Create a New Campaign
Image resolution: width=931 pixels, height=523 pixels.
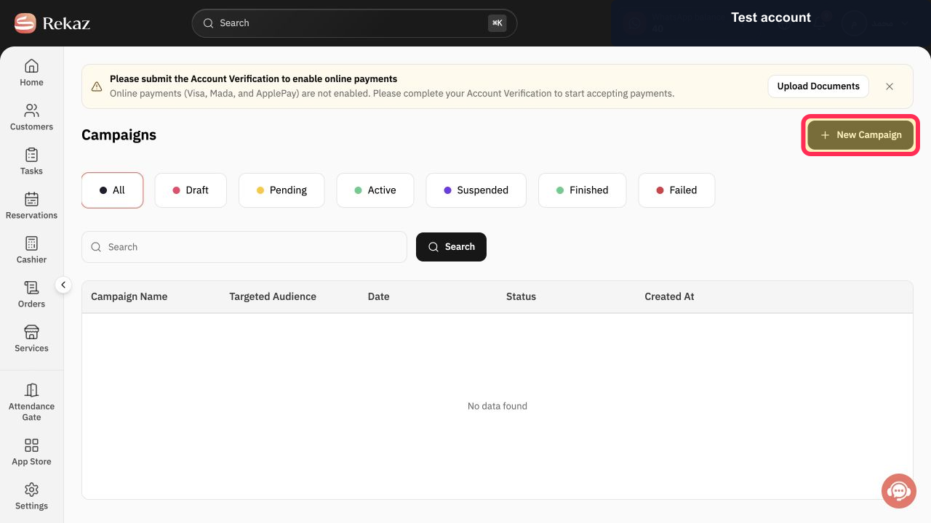pyautogui.click(x=860, y=135)
